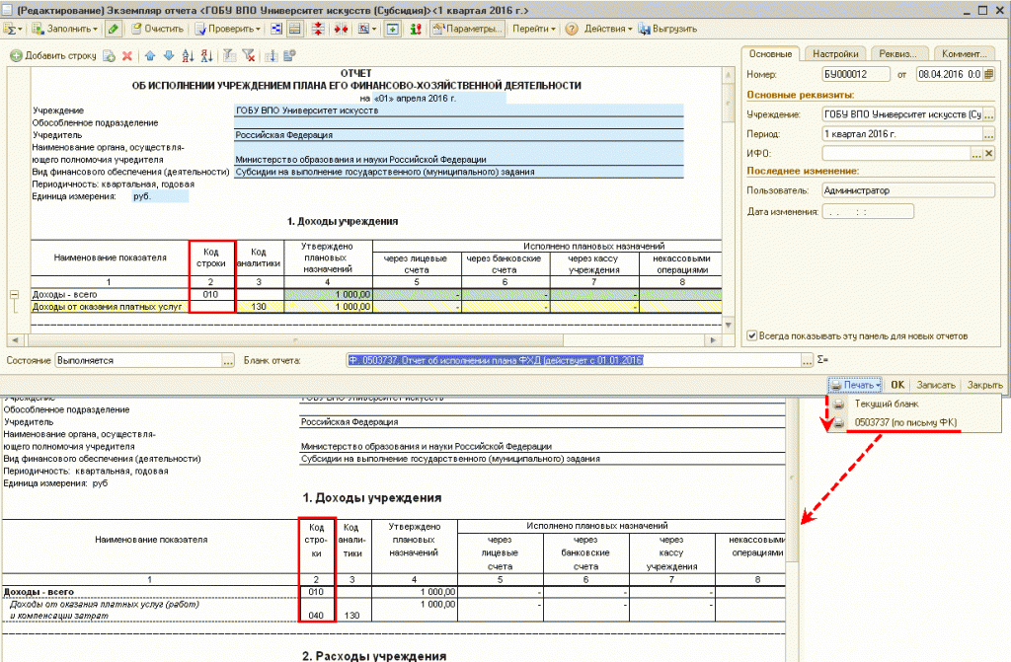
Task: Collapse the 'Доходы - всего' row group
Action: [15, 294]
